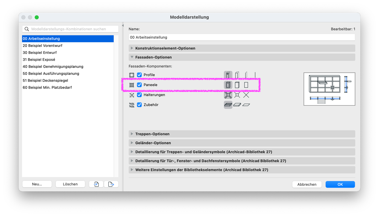Click the export combination icon button
The image size is (379, 216).
click(x=111, y=184)
